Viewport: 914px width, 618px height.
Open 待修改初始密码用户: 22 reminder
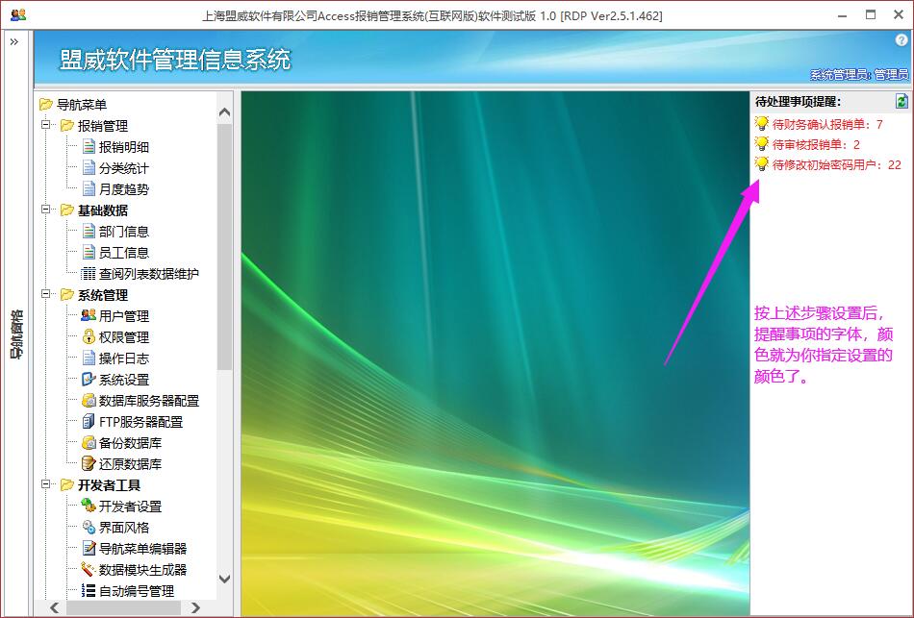tap(836, 165)
